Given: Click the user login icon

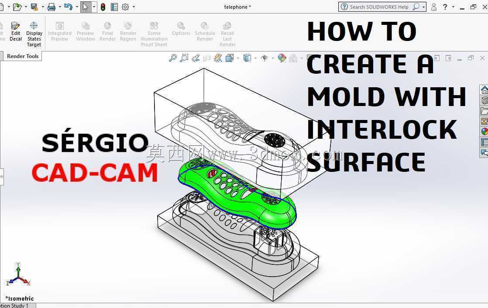Looking at the screenshot, I should [434, 7].
